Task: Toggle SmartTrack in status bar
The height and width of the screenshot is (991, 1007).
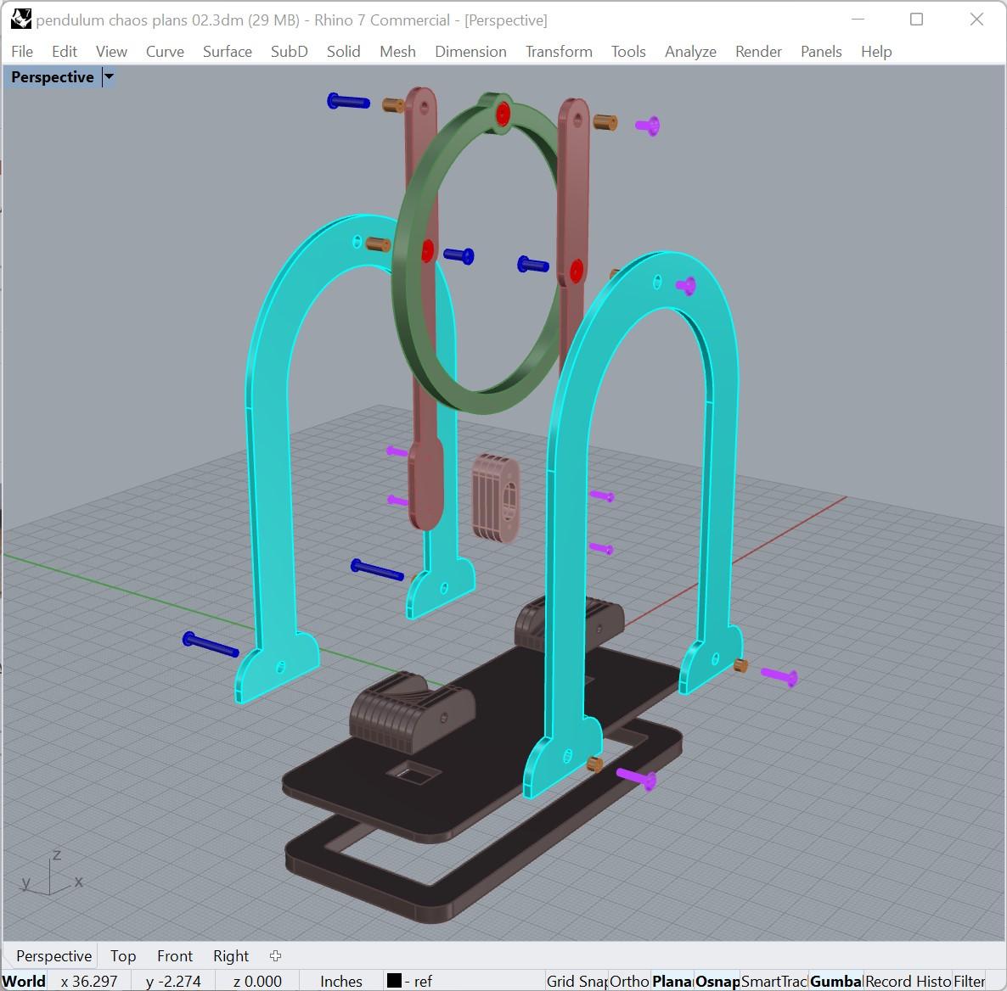Action: click(774, 981)
